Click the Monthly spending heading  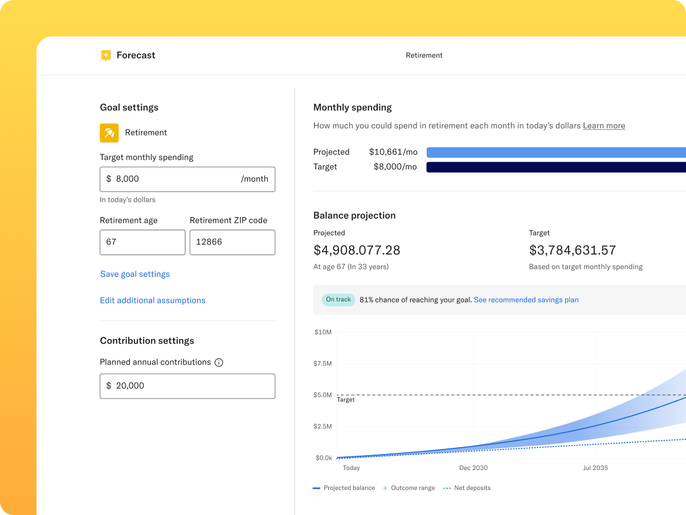tap(353, 108)
